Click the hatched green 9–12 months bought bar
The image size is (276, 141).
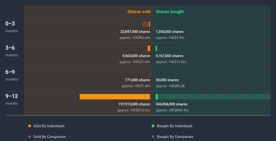(x=214, y=97)
